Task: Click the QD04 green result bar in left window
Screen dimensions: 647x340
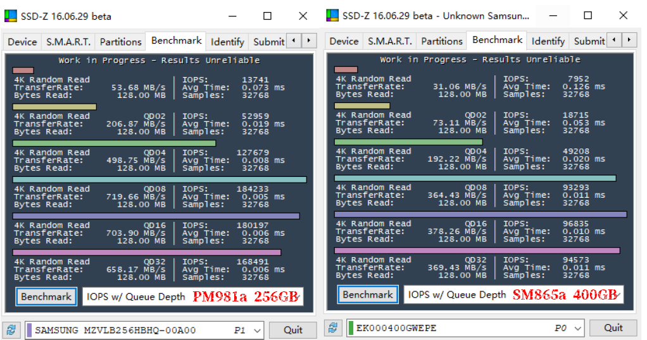Action: pyautogui.click(x=115, y=143)
